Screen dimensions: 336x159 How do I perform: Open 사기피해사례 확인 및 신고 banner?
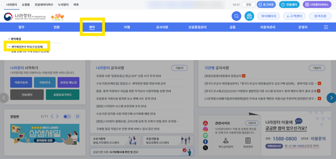point(142,152)
